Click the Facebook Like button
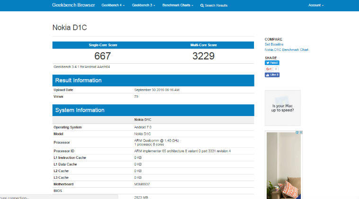 point(272,75)
